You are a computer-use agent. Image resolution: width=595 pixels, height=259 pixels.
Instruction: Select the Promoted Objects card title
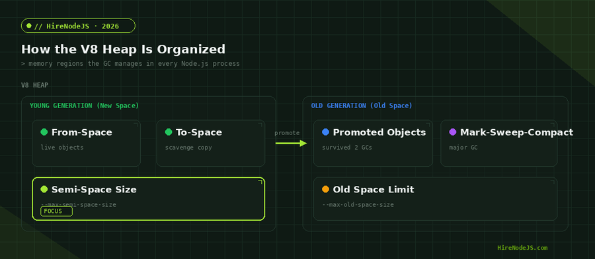click(x=379, y=132)
